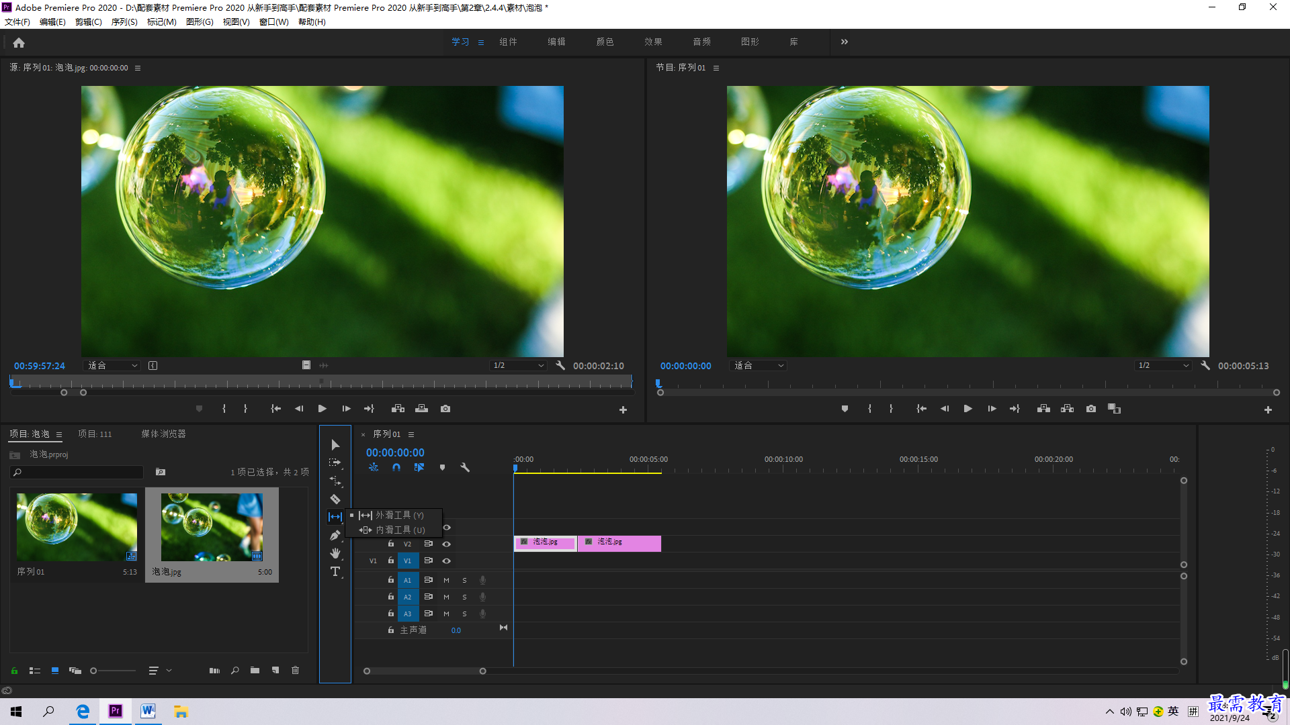Play the source monitor clip

click(x=322, y=409)
